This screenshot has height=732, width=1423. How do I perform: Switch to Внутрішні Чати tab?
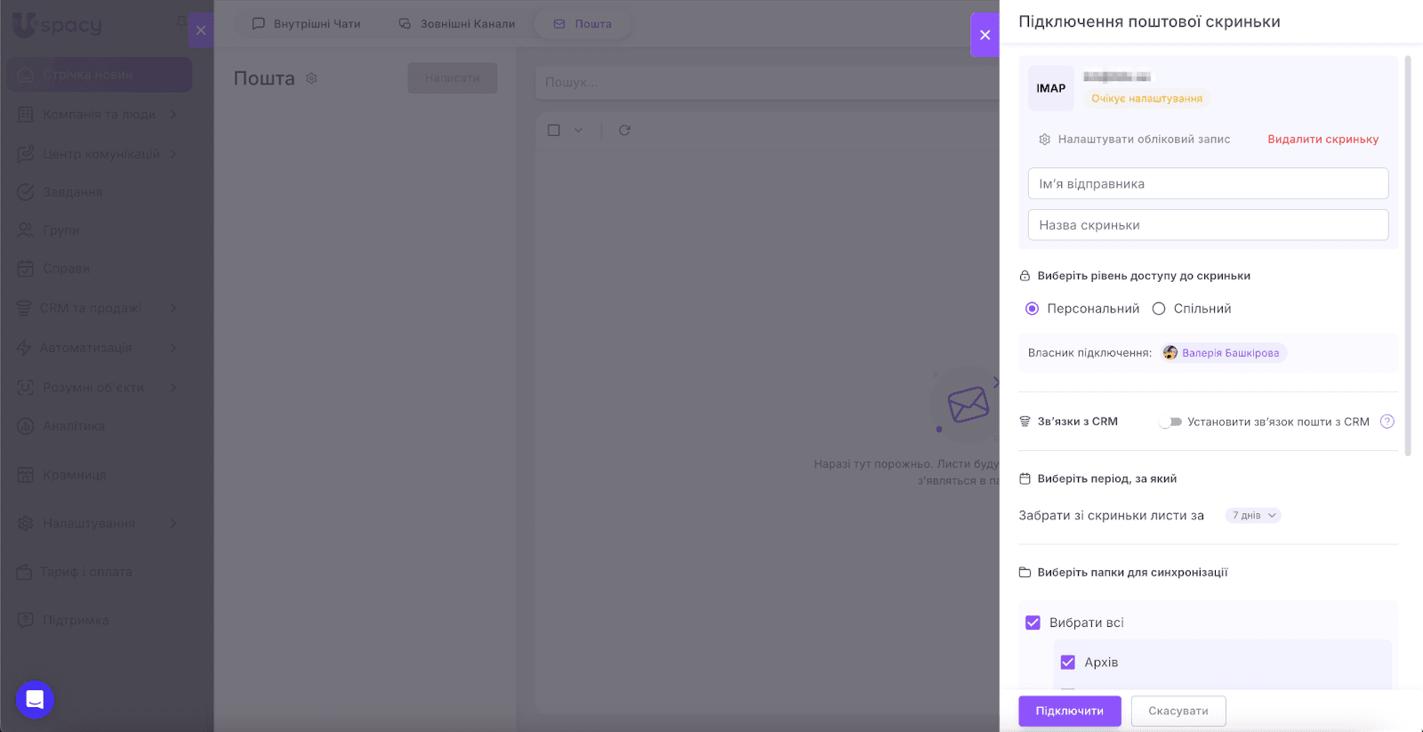click(x=307, y=24)
